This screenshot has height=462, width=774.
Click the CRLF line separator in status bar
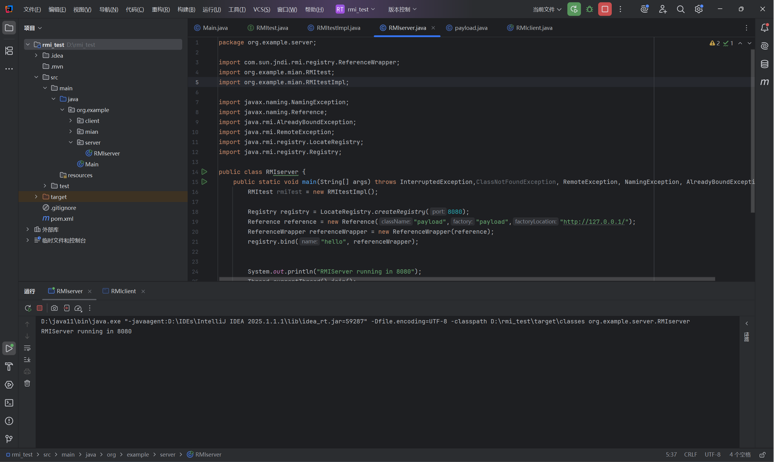691,455
